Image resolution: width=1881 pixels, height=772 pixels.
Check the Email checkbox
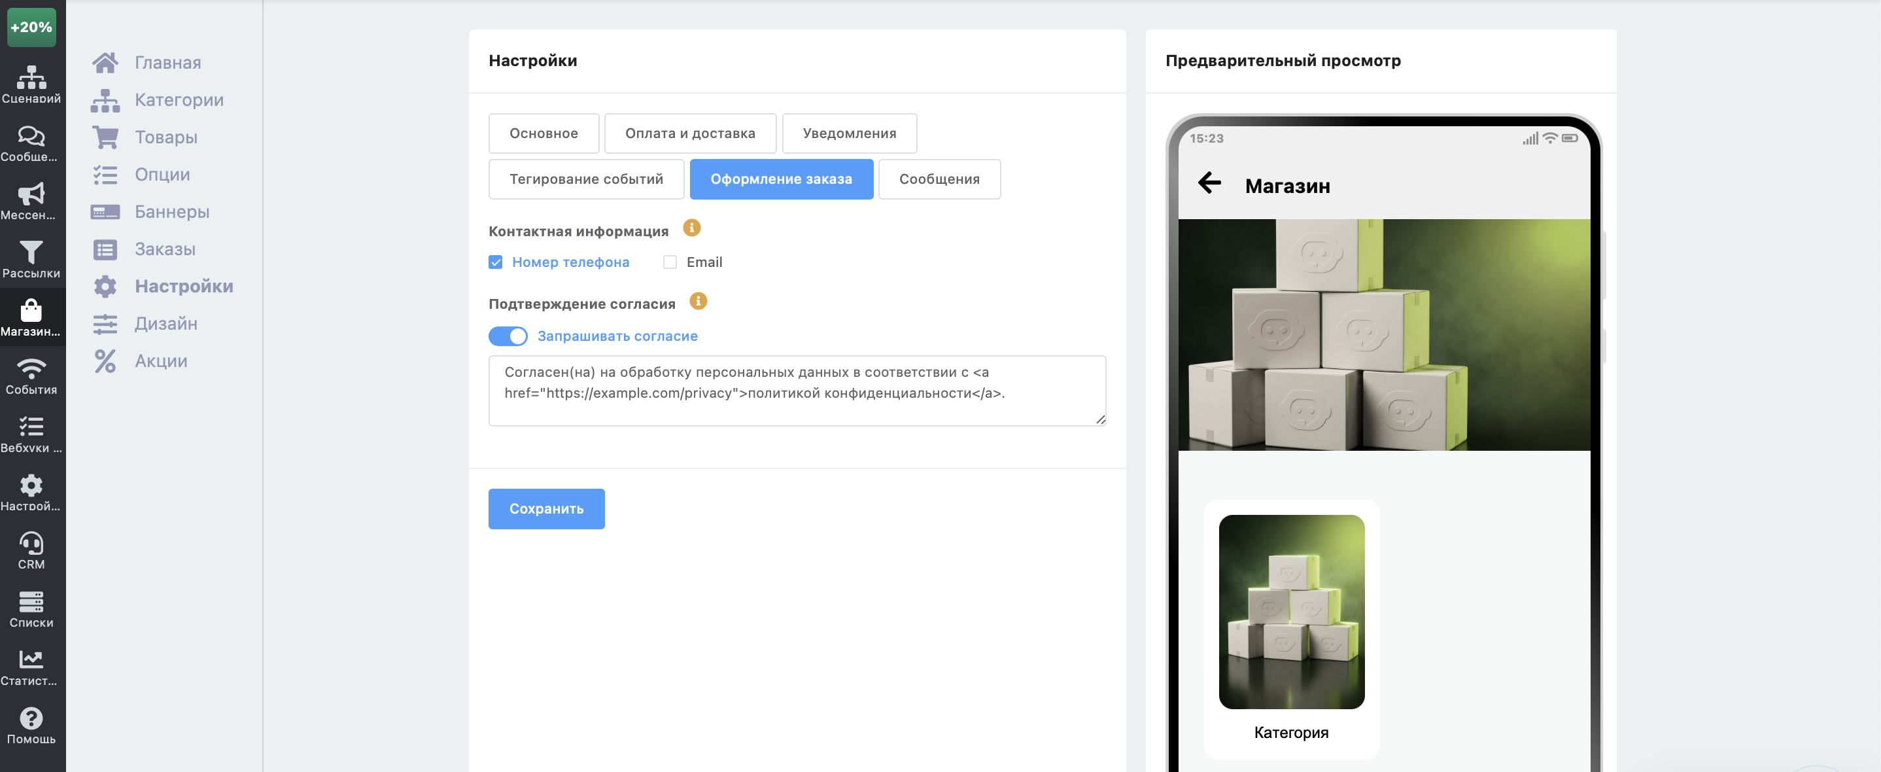point(670,262)
